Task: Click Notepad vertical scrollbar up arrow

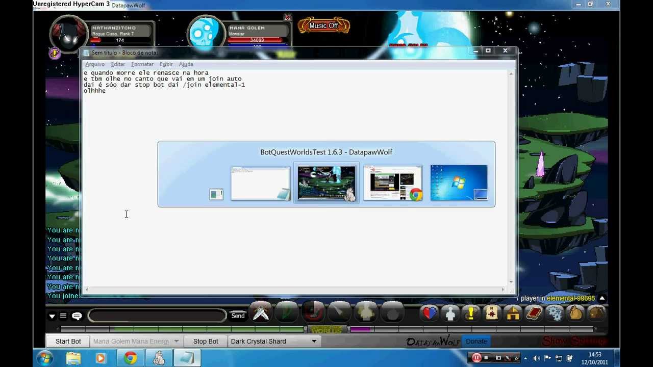Action: point(511,74)
